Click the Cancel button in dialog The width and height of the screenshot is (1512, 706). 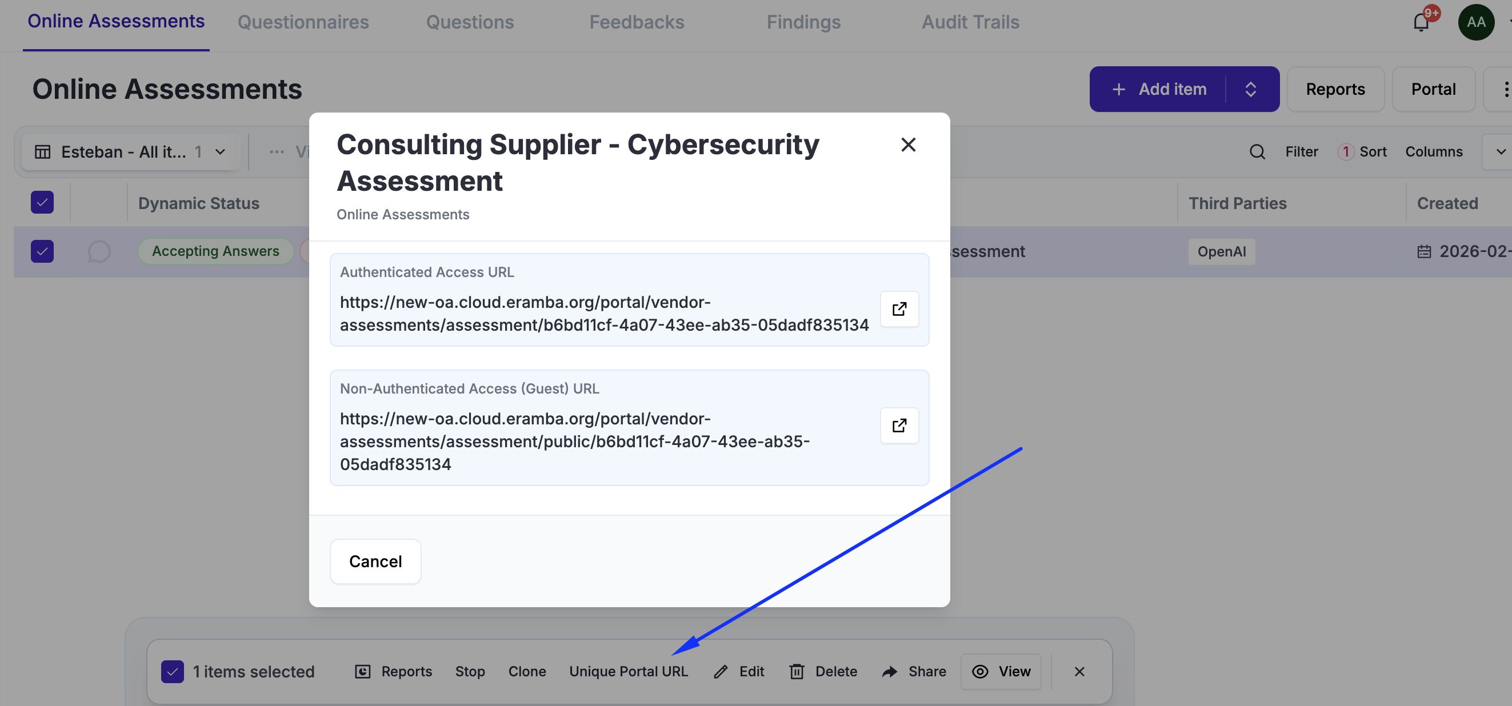click(375, 561)
